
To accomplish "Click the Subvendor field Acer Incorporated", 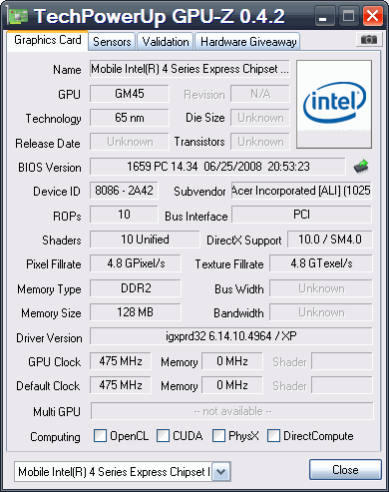I will point(301,191).
